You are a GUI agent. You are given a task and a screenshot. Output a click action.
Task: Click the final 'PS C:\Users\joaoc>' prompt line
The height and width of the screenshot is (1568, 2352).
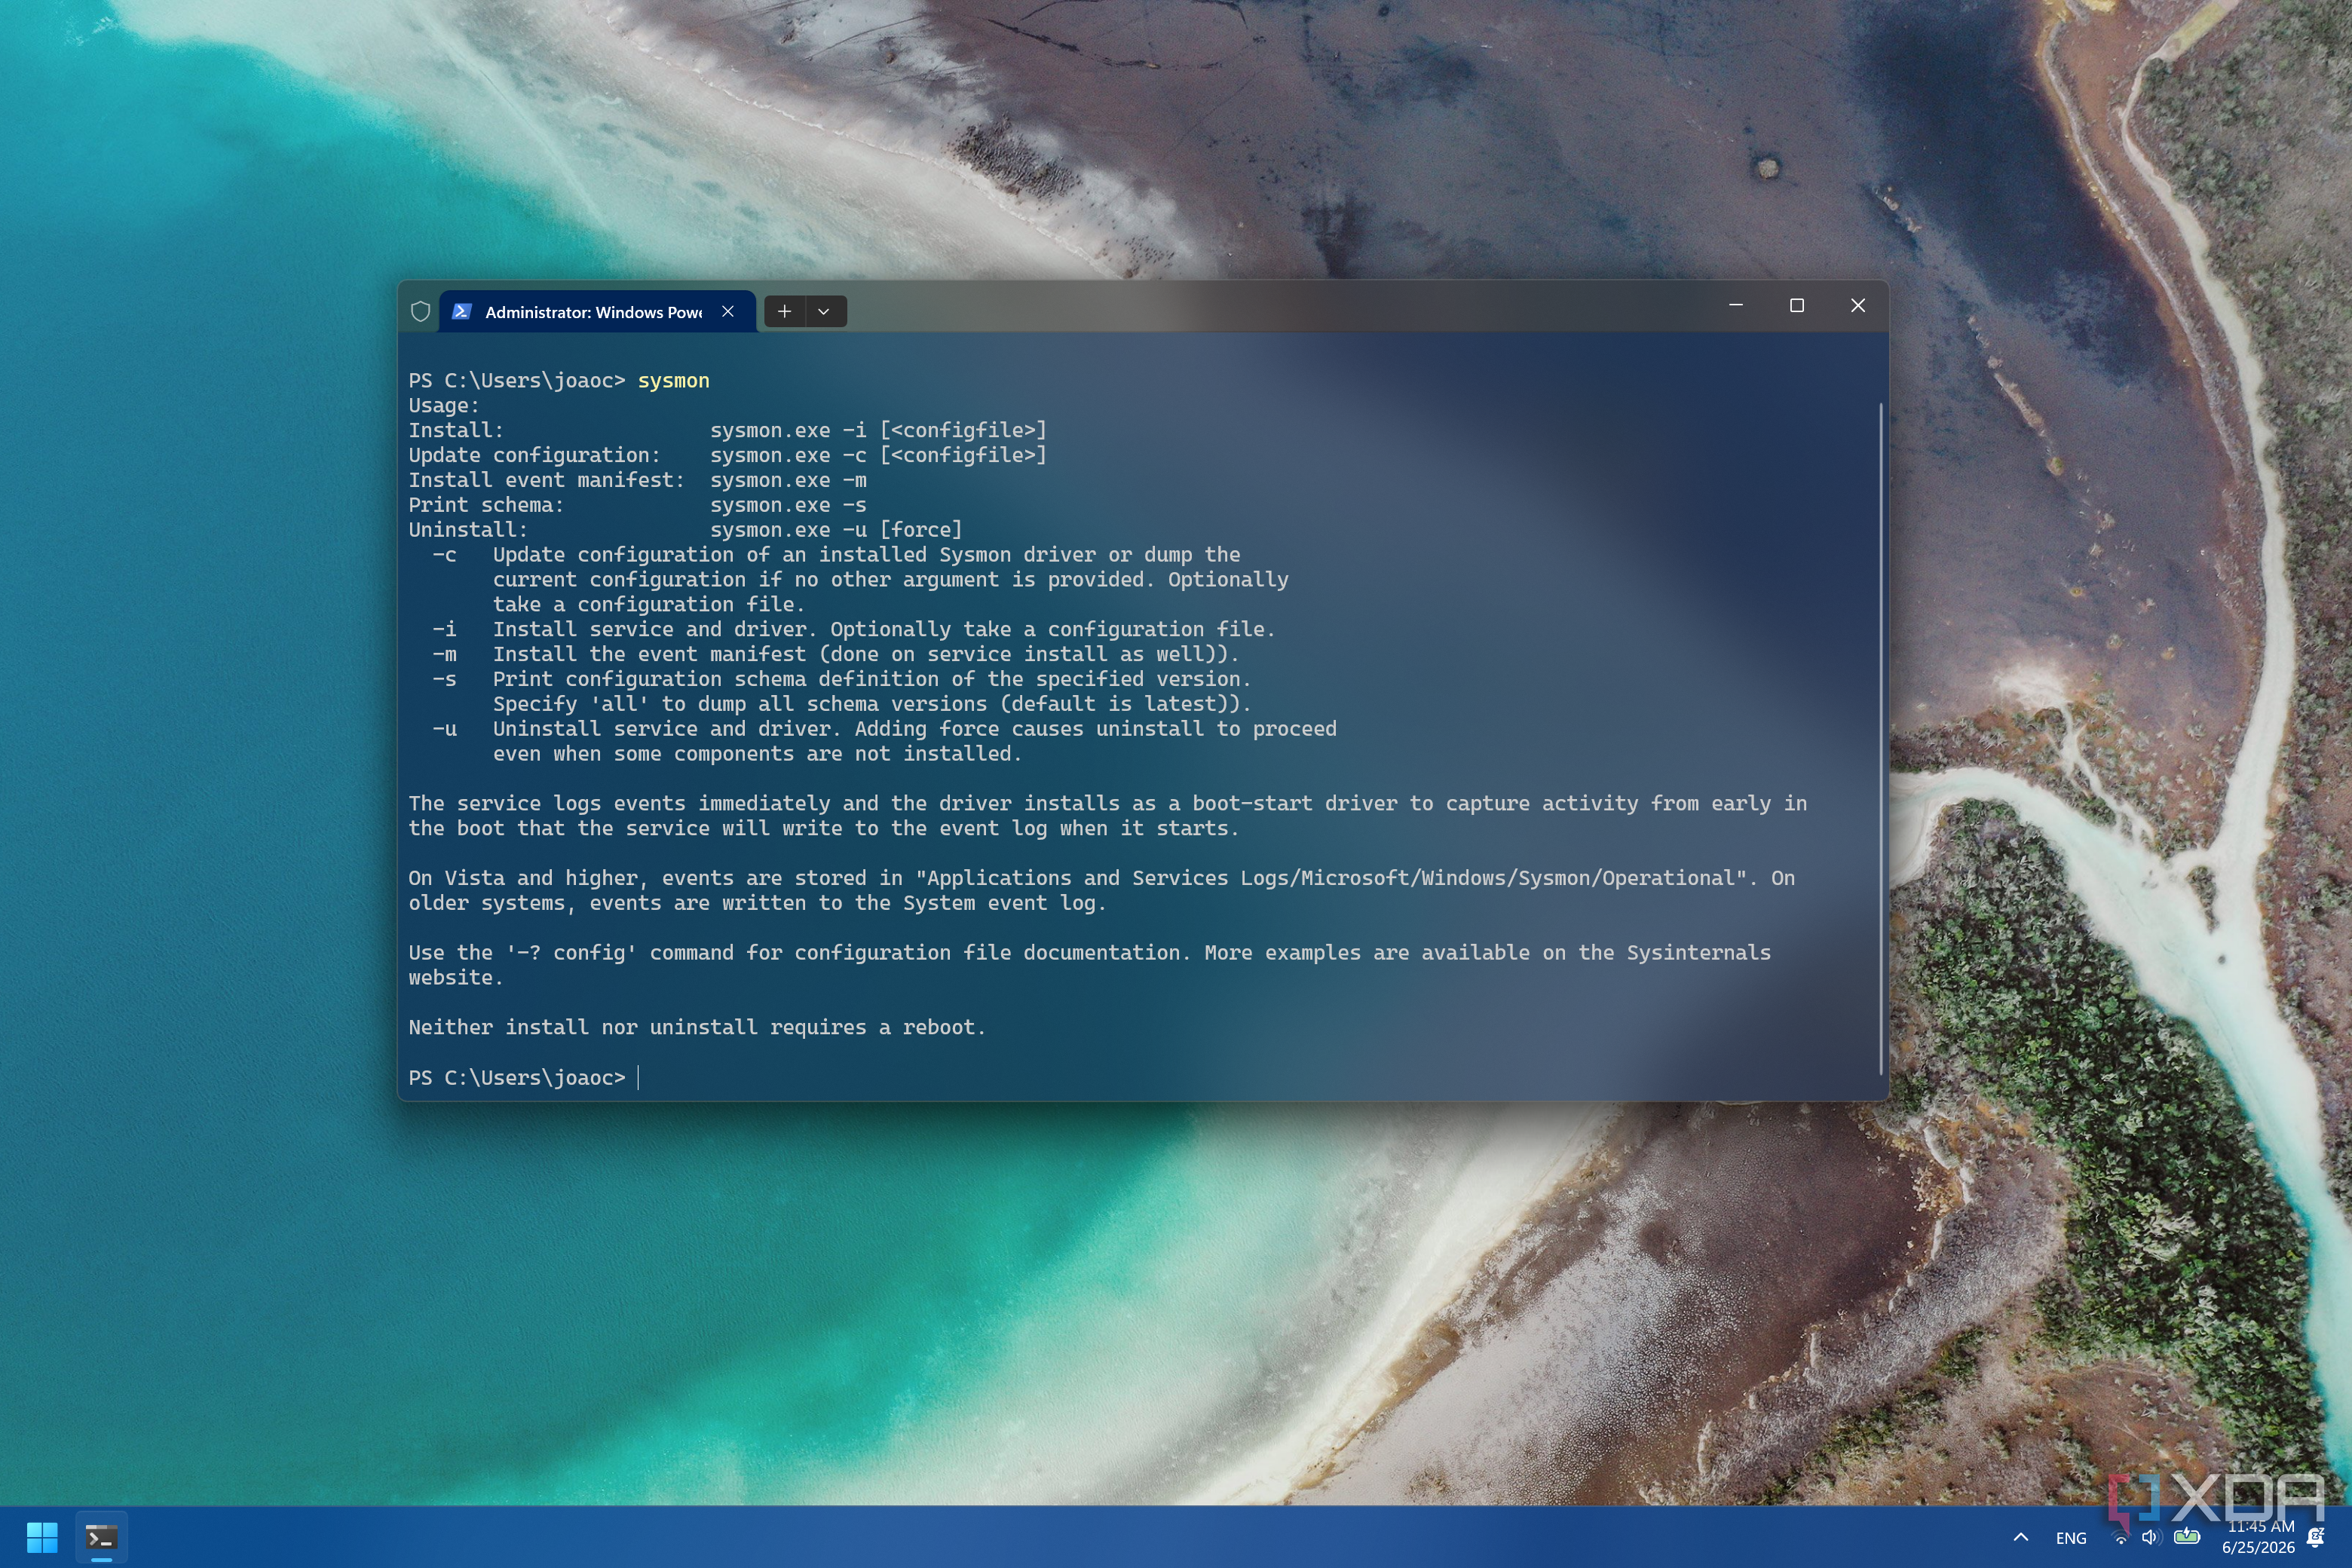[517, 1078]
